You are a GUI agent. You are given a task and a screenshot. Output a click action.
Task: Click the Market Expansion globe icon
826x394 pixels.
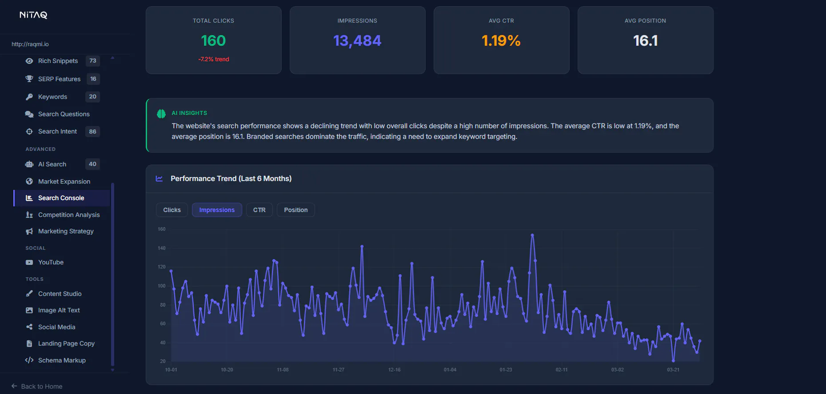pyautogui.click(x=29, y=181)
